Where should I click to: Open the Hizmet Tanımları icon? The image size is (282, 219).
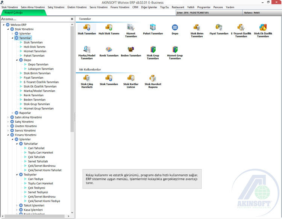tap(131, 30)
